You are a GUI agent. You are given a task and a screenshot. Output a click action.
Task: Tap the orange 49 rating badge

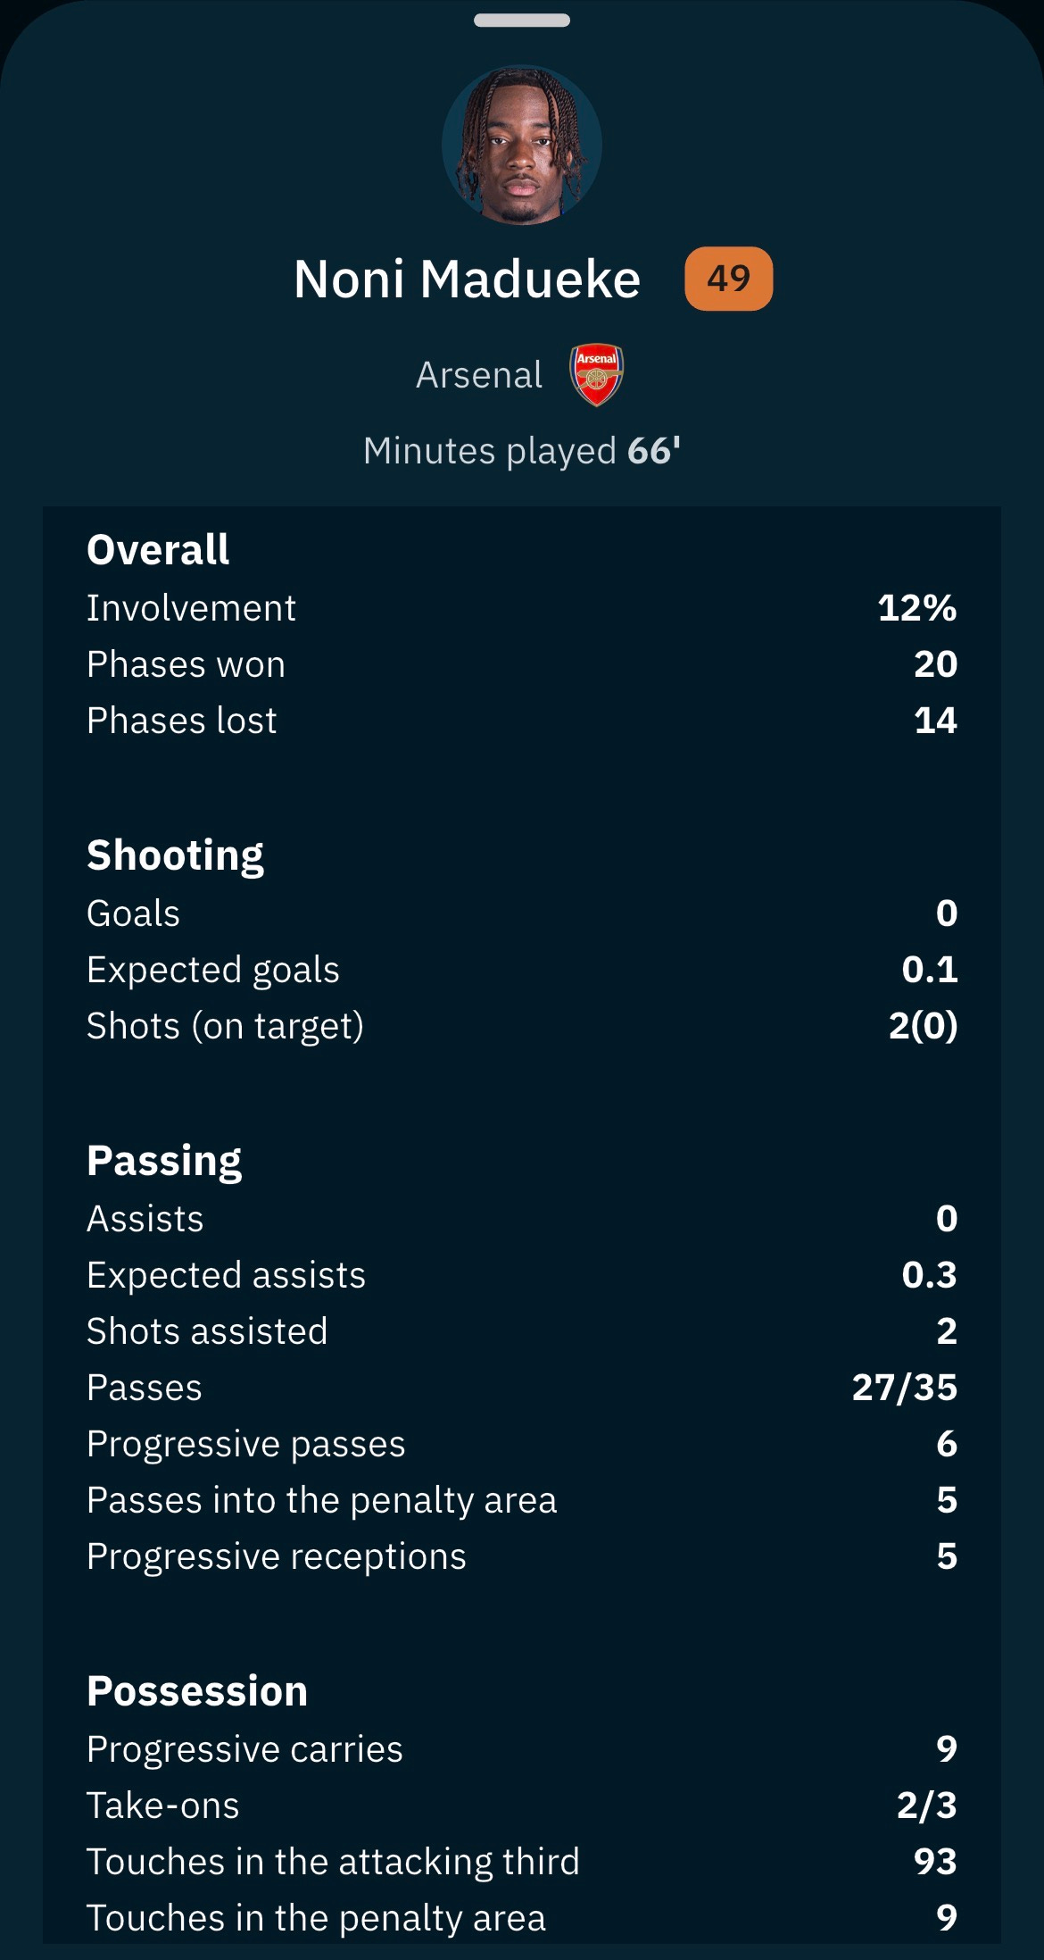tap(728, 279)
